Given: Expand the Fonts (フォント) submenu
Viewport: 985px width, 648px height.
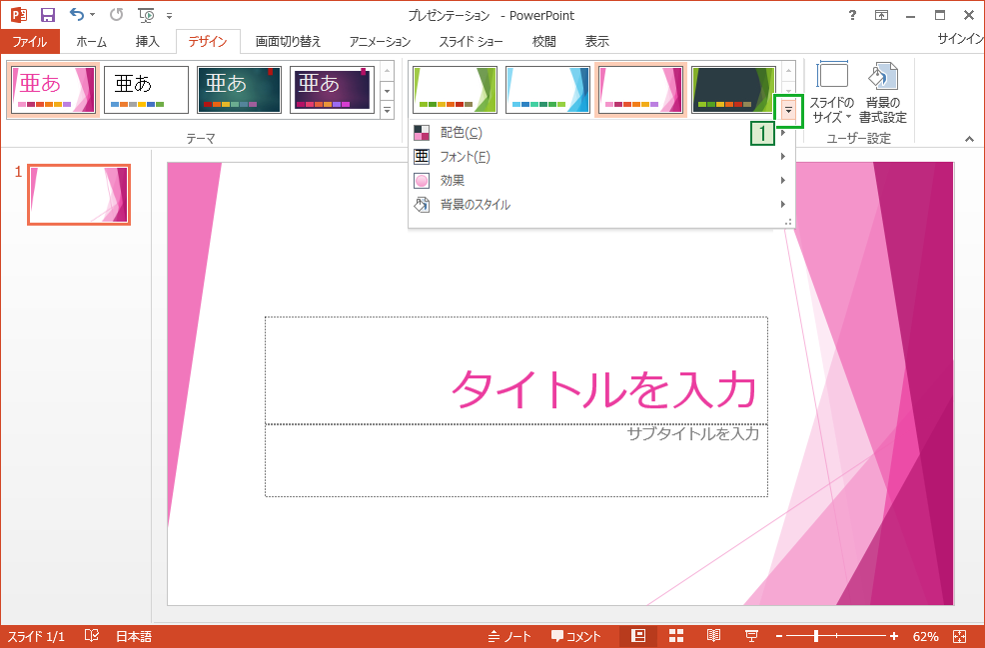Looking at the screenshot, I should (599, 157).
